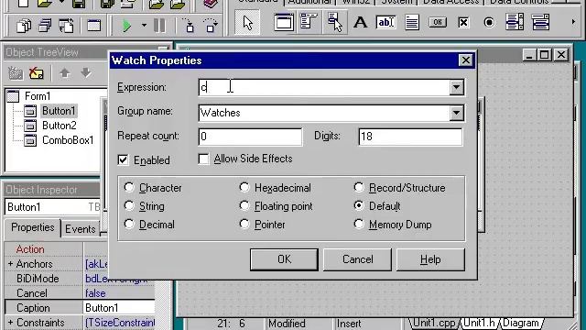Switch to the Properties tab
586x330 pixels.
pos(33,227)
